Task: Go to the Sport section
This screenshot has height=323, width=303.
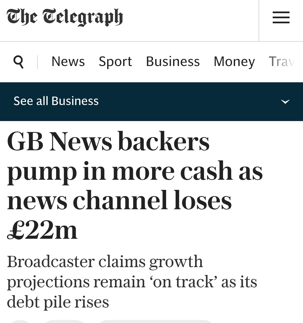Action: (115, 62)
